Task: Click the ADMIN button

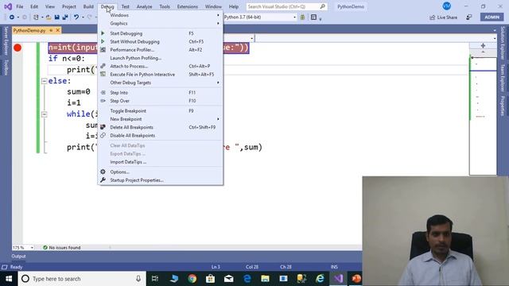Action: point(492,17)
